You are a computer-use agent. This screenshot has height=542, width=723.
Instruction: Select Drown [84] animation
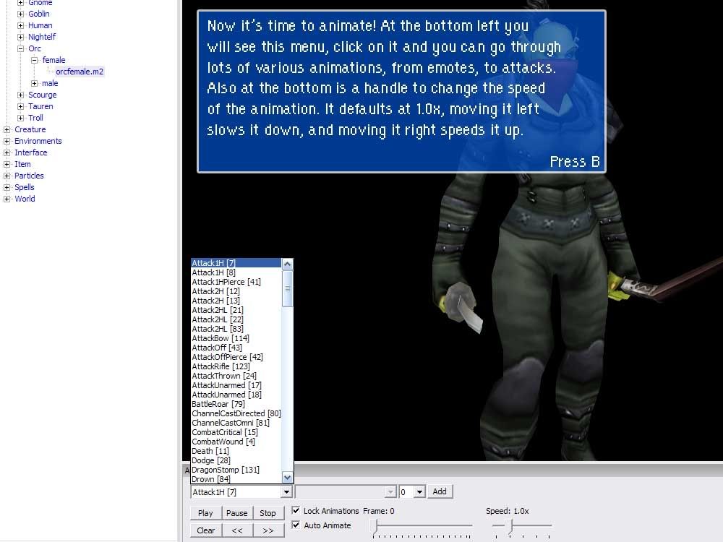236,479
